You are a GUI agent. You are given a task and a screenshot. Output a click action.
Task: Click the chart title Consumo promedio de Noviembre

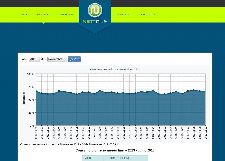[115, 69]
